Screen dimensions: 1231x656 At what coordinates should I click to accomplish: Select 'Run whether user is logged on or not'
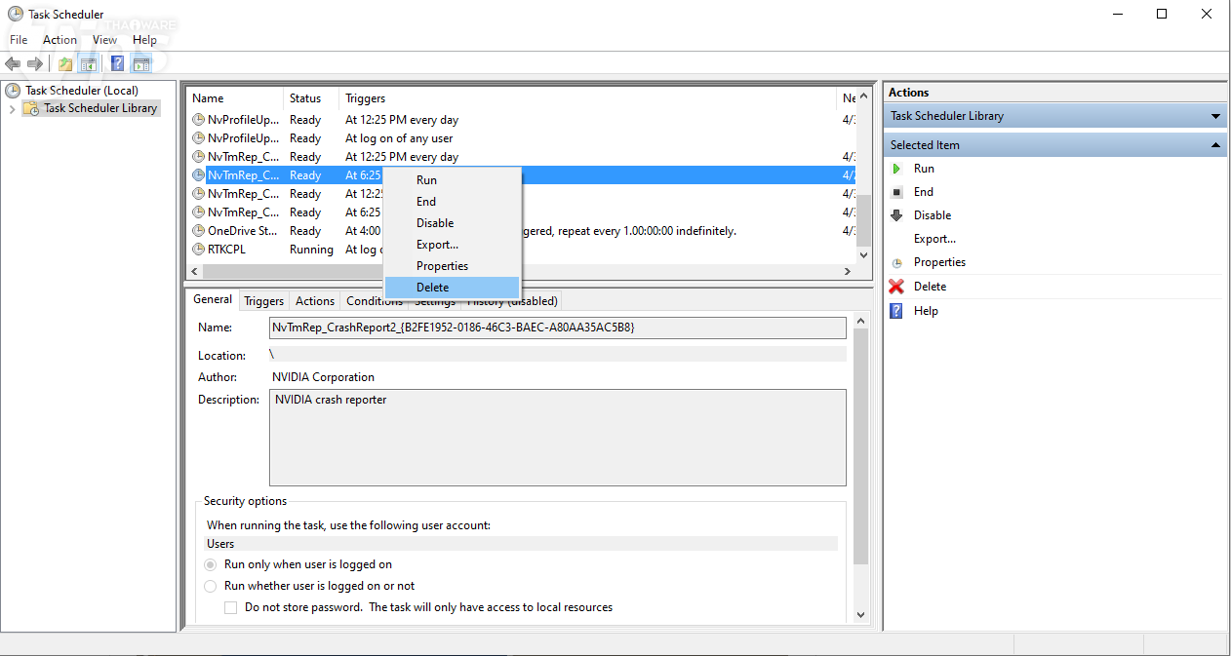tap(211, 586)
